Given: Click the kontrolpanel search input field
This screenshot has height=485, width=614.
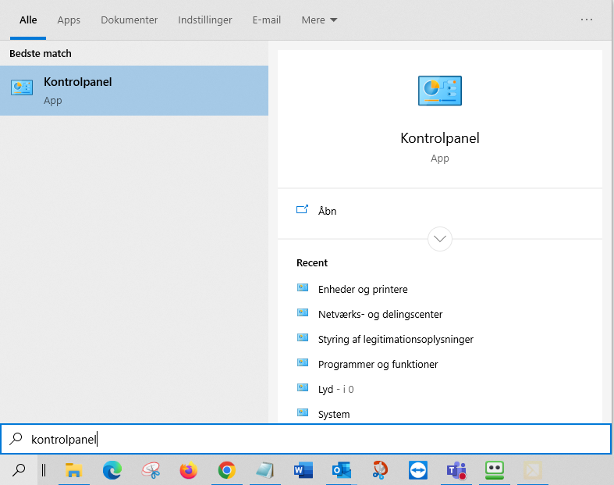Looking at the screenshot, I should pyautogui.click(x=306, y=439).
